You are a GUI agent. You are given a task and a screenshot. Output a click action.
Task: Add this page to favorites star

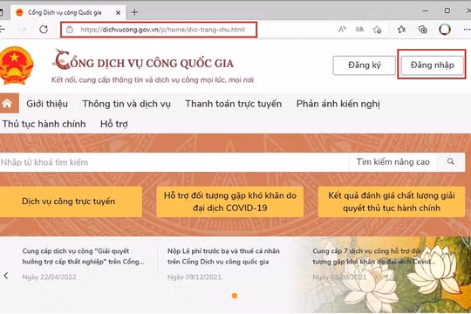378,30
